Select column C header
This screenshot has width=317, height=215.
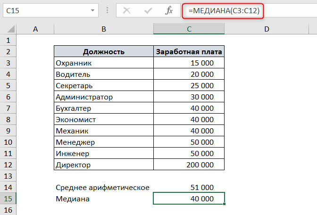(x=189, y=29)
